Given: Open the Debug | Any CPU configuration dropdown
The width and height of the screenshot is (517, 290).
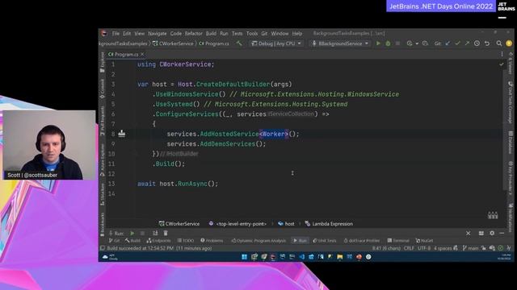Looking at the screenshot, I should (x=276, y=43).
